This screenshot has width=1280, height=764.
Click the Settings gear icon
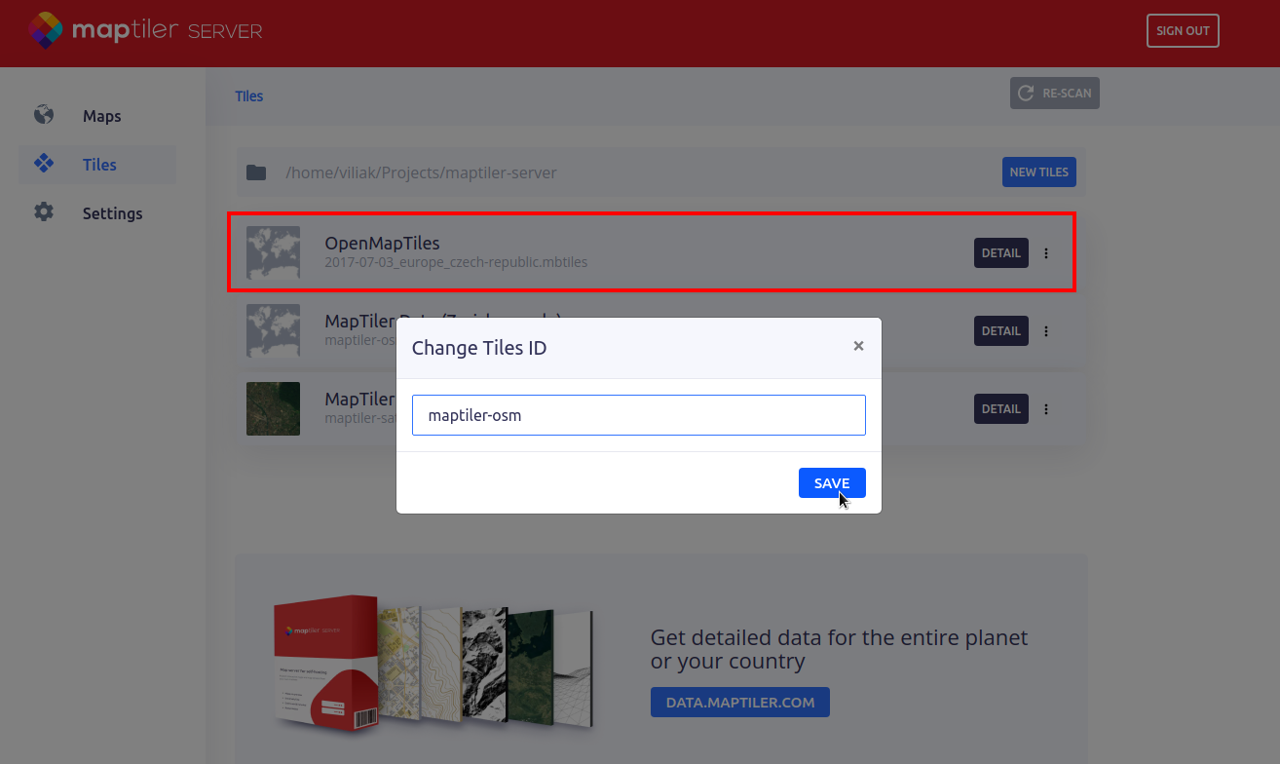[x=44, y=212]
